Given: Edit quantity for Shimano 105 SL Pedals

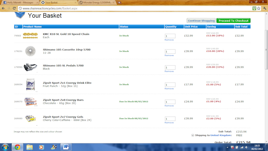Looking at the screenshot, I should tap(170, 67).
